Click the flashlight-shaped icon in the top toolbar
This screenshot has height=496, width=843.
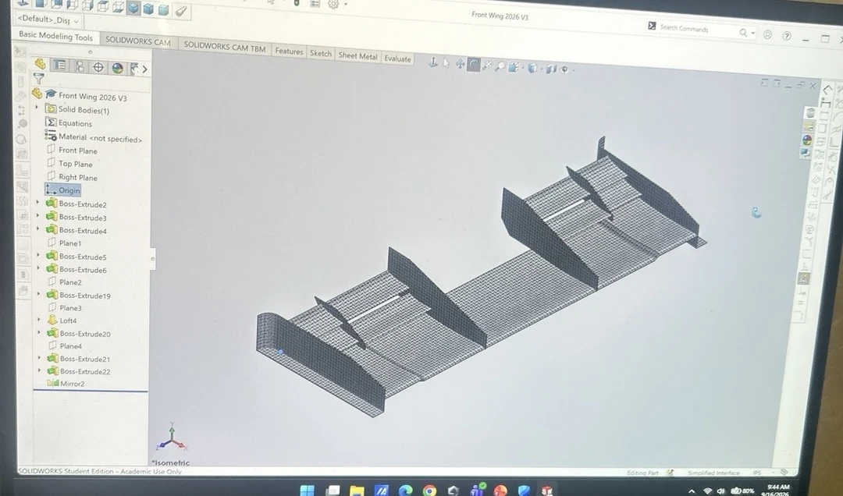[x=180, y=10]
